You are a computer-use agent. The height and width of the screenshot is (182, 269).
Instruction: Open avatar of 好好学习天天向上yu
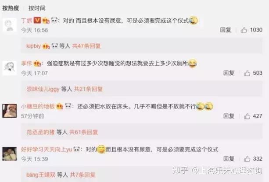pos(10,154)
